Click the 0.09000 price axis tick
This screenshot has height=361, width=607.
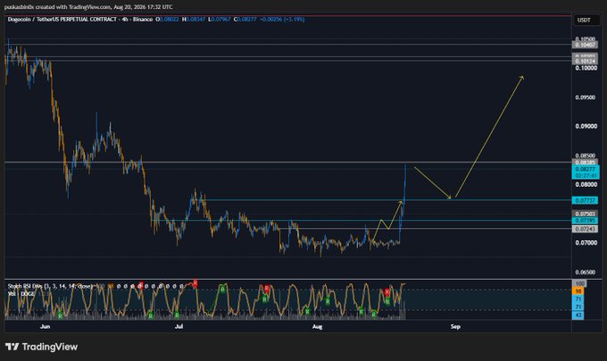click(x=586, y=126)
